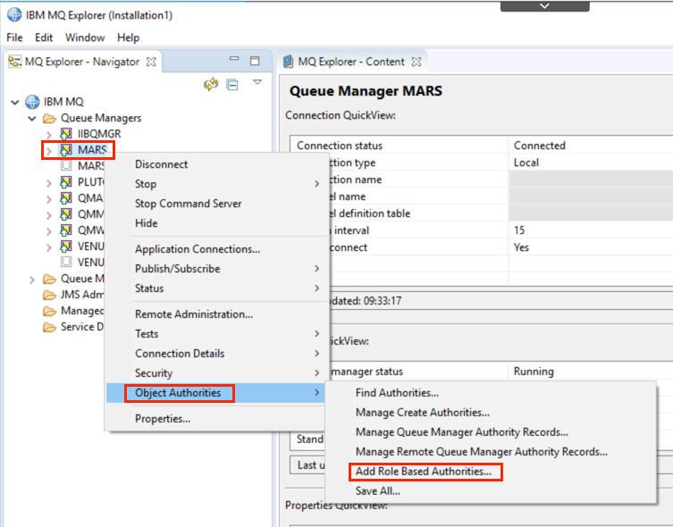The height and width of the screenshot is (527, 673).
Task: Click the refresh arrows icon in Navigator toolbar
Action: [x=211, y=84]
